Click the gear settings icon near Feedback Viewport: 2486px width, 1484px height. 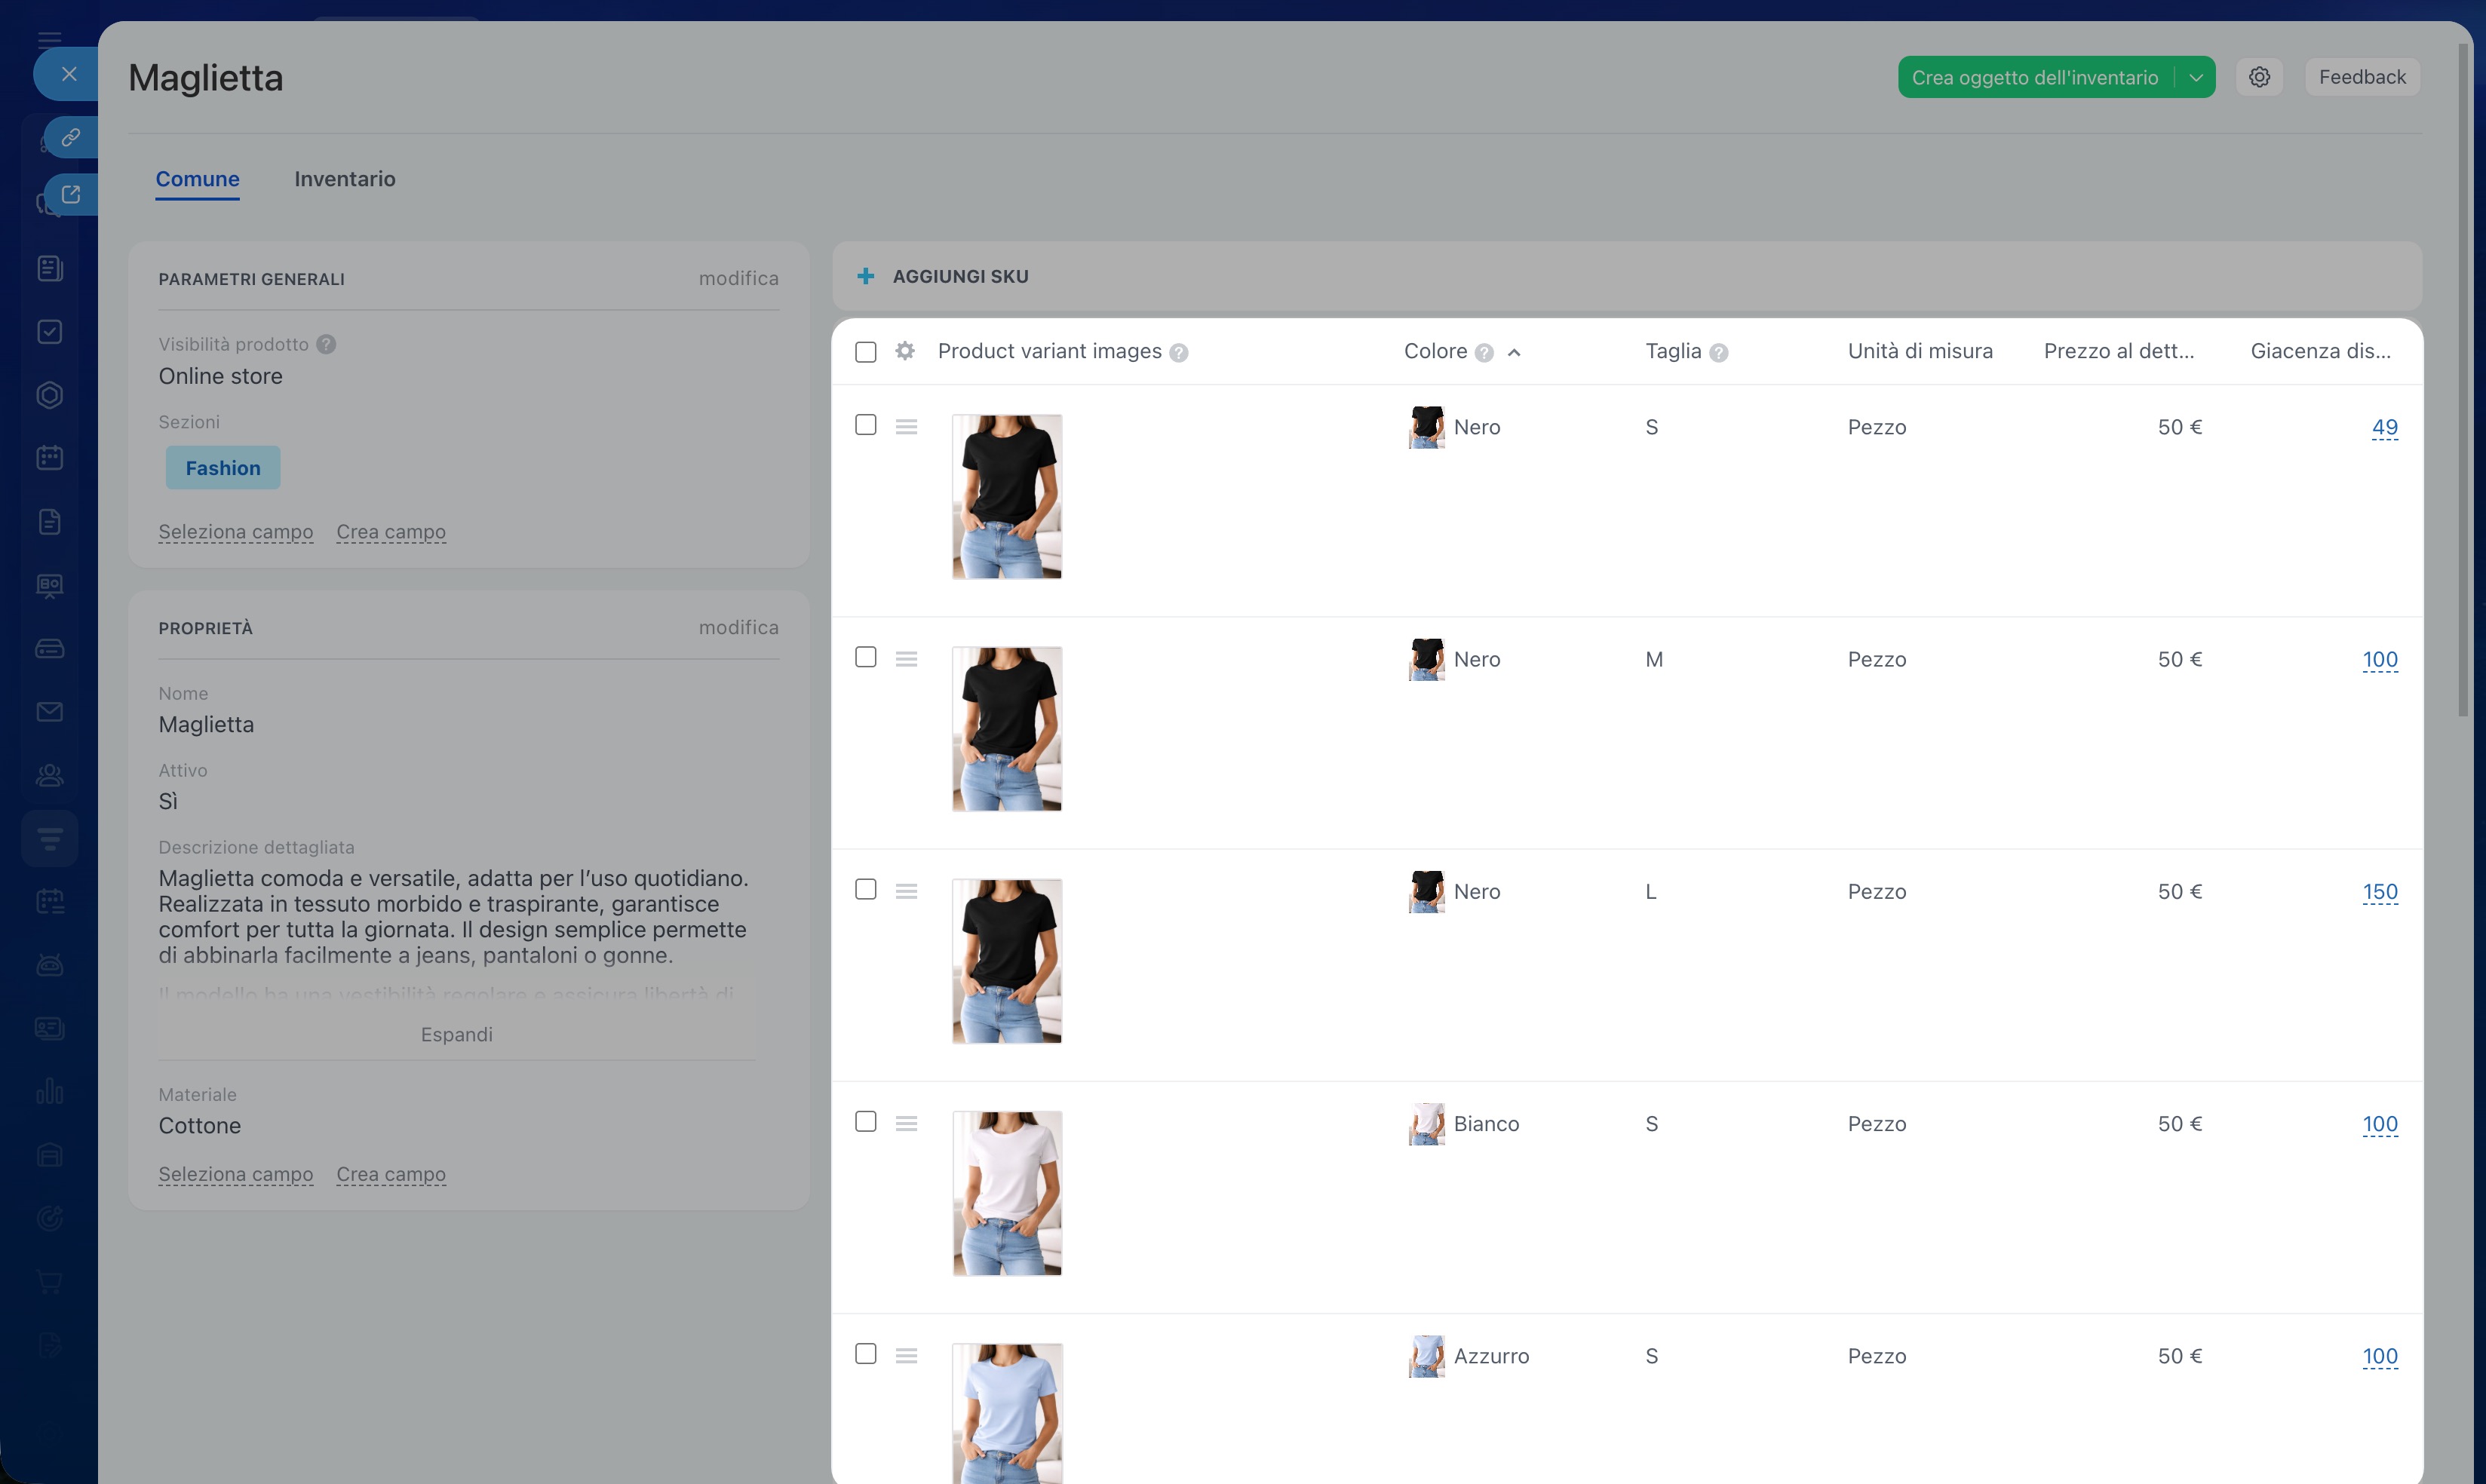pos(2259,77)
